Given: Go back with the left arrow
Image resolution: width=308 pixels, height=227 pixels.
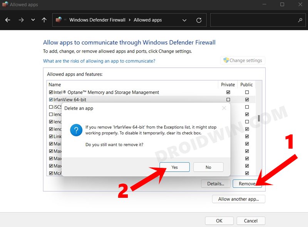Looking at the screenshot, I should coord(8,20).
